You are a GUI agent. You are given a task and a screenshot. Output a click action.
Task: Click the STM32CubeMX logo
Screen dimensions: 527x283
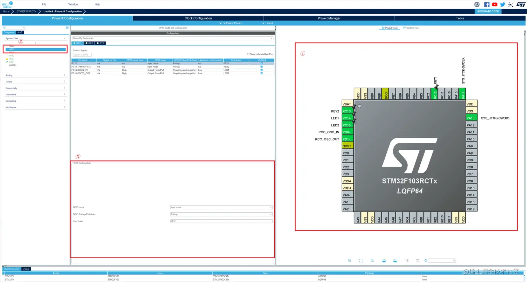(x=7, y=5)
